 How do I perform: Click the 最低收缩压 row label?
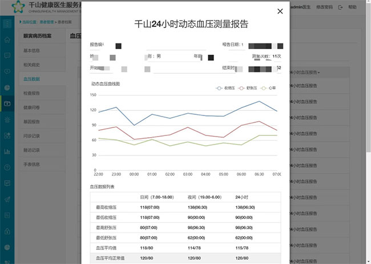(x=106, y=218)
